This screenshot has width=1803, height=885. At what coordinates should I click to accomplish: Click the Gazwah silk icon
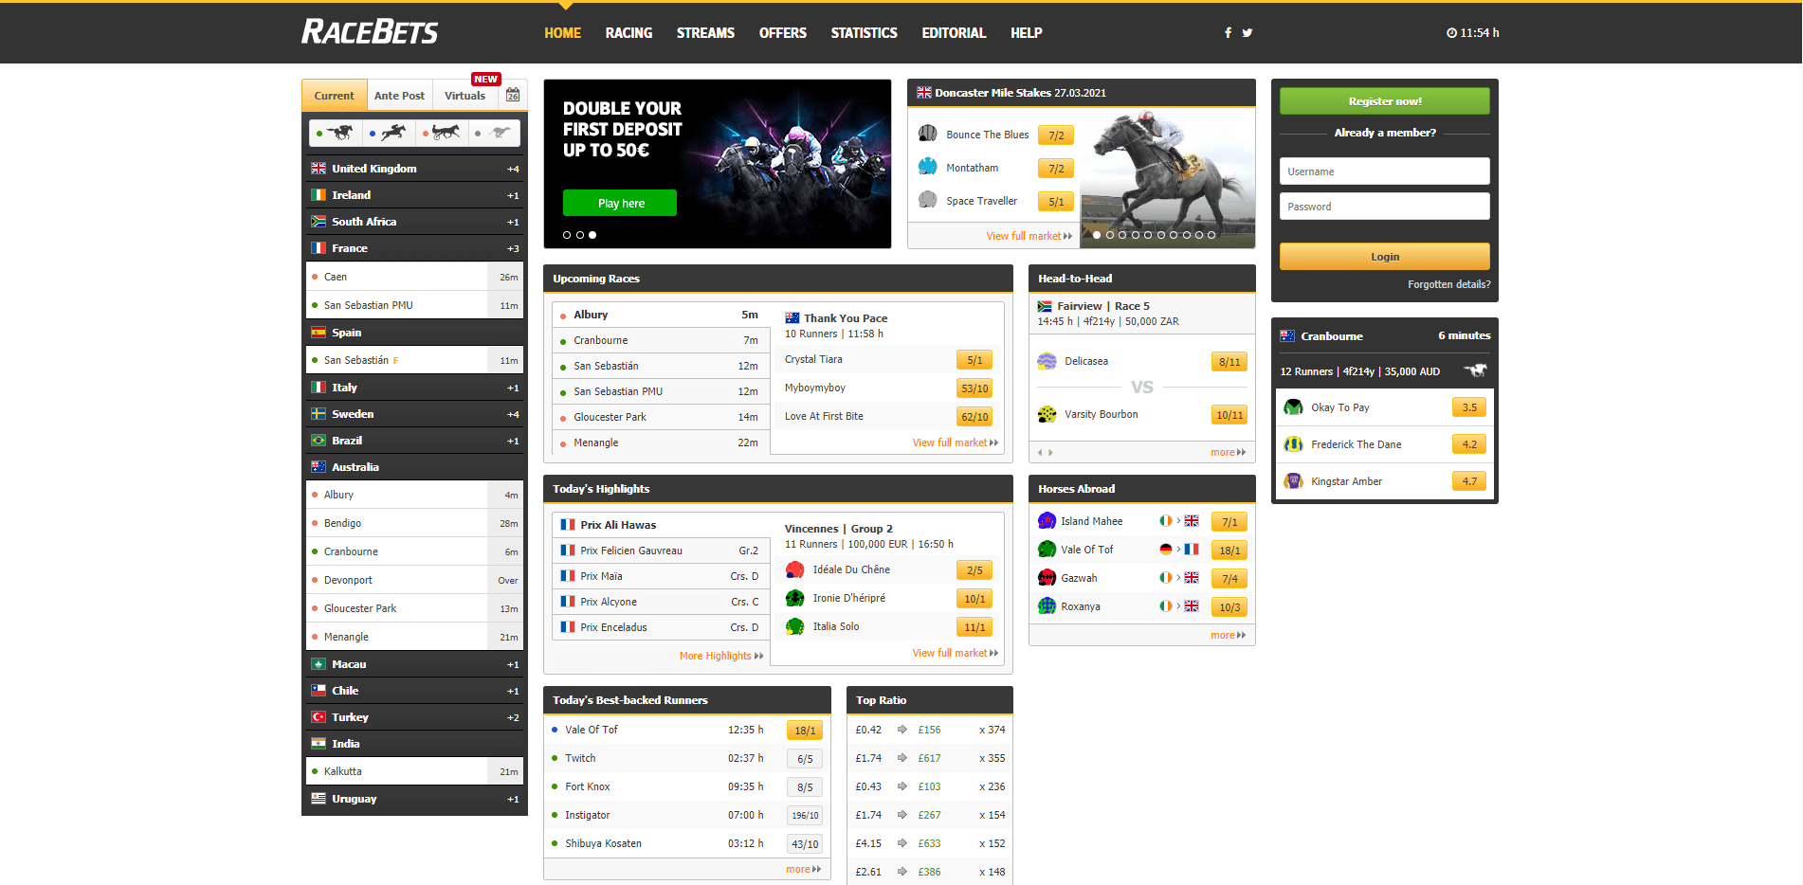[x=1047, y=578]
